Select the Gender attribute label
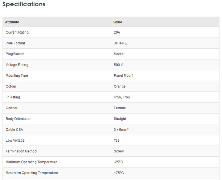Viewport: 222px width, 180px height. pyautogui.click(x=11, y=108)
